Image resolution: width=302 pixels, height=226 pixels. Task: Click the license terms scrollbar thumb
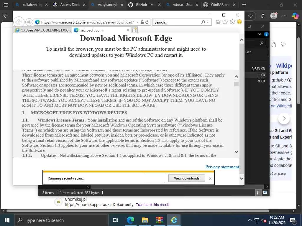click(236, 84)
